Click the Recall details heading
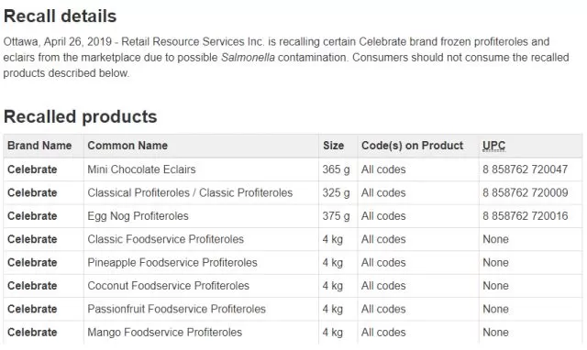This screenshot has height=350, width=587. pyautogui.click(x=60, y=16)
